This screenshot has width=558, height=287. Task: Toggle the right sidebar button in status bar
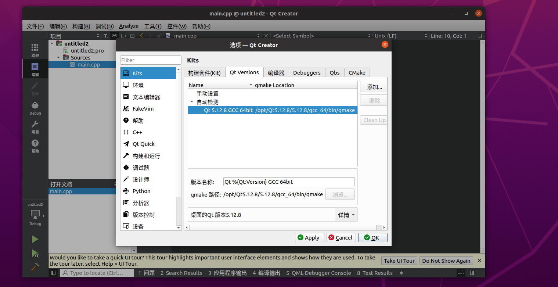point(472,273)
